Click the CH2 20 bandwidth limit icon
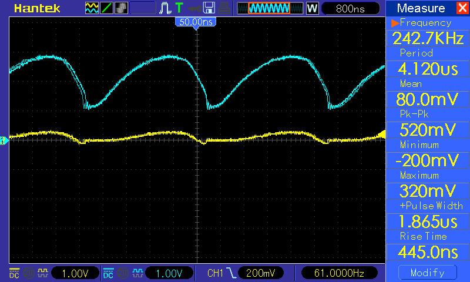The width and height of the screenshot is (470, 282). pos(123,273)
